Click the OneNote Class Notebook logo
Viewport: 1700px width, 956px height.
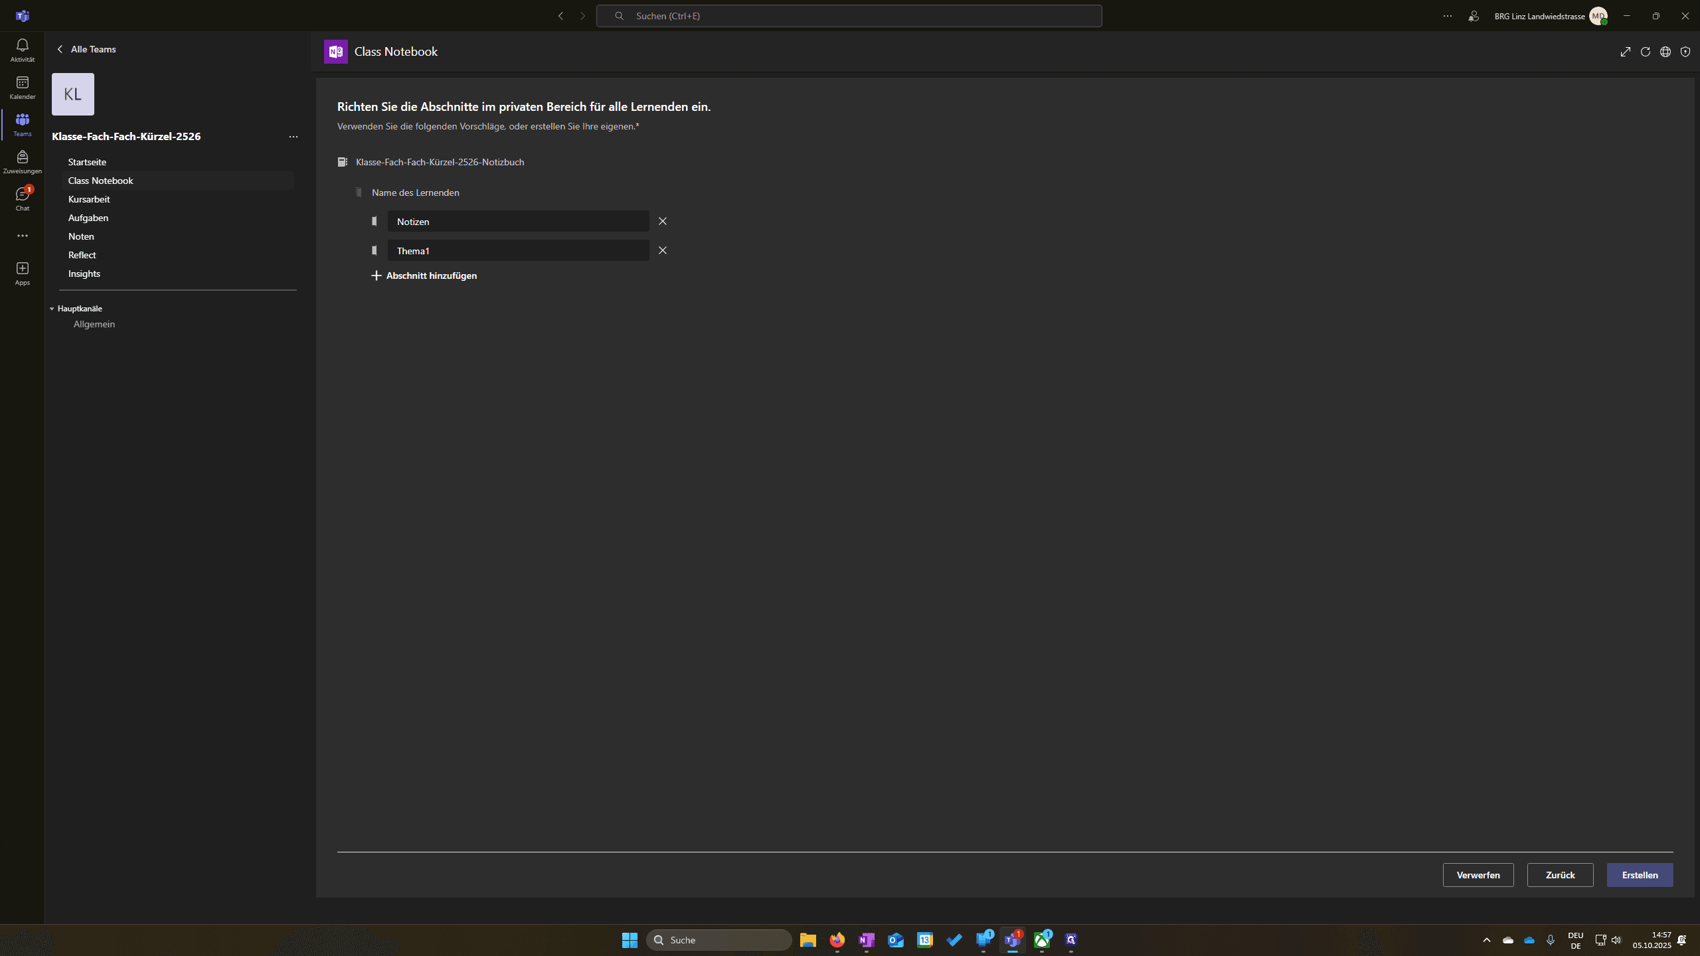[335, 51]
